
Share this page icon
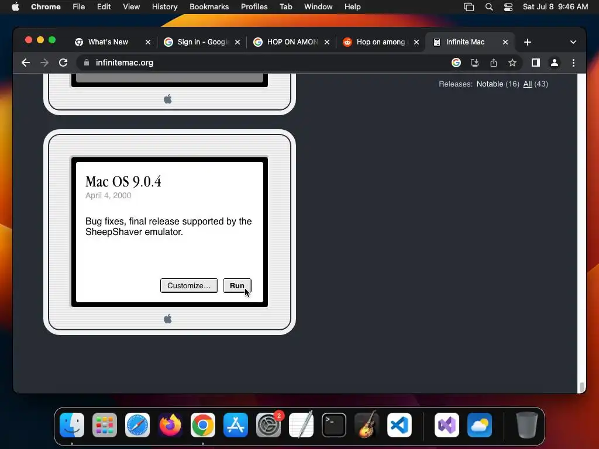tap(494, 63)
